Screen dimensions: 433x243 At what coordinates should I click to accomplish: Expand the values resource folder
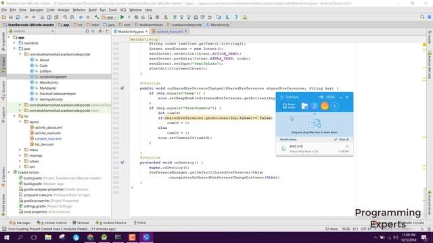[20, 161]
